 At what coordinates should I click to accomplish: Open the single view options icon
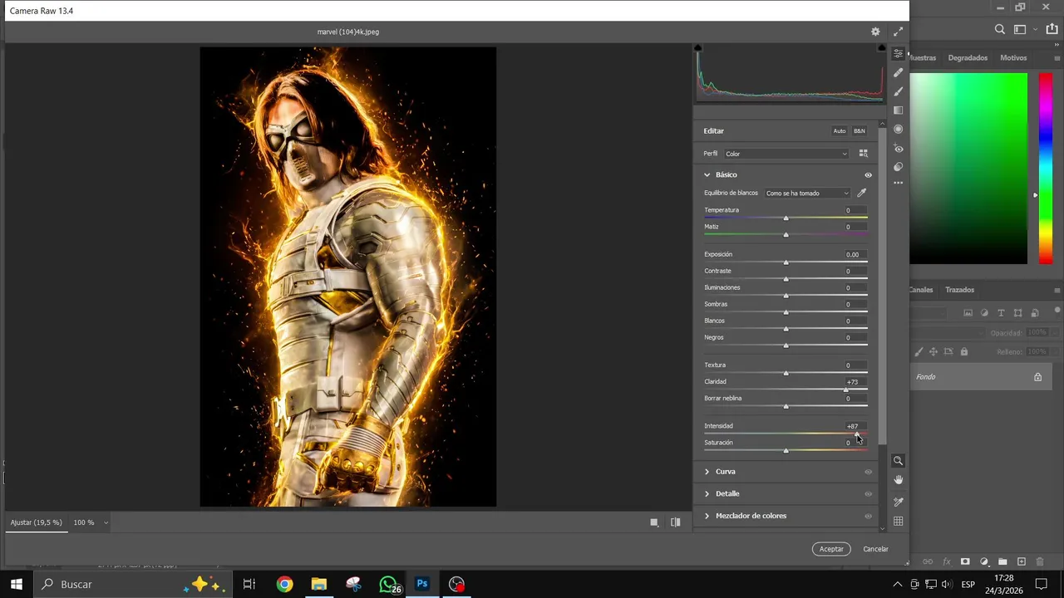pos(654,522)
